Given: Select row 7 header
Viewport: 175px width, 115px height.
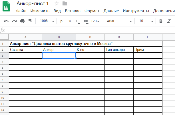Looking at the screenshot, I should pyautogui.click(x=4, y=80).
